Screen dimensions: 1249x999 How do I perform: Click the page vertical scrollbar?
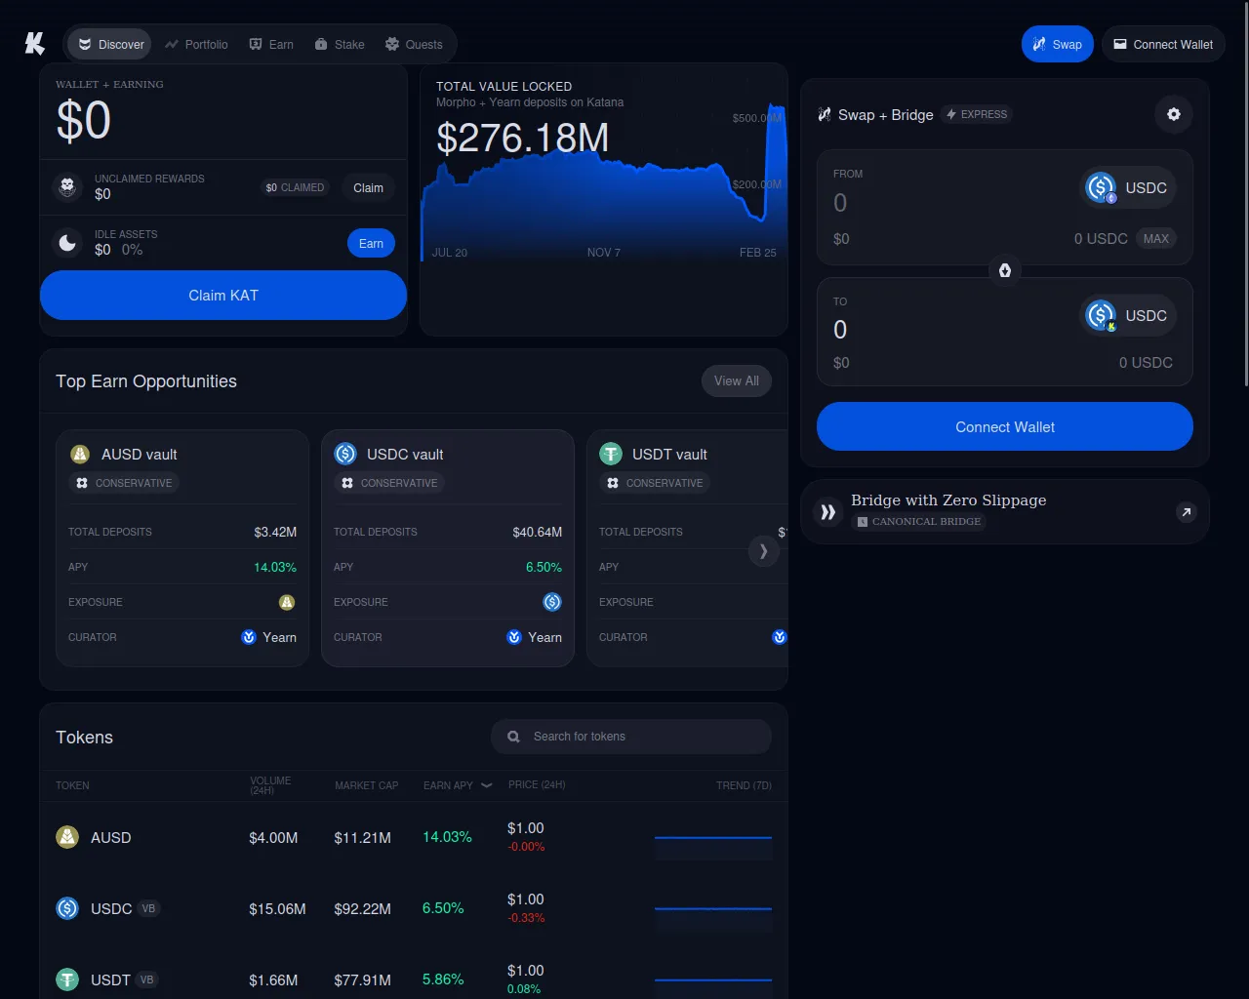coord(1245,195)
